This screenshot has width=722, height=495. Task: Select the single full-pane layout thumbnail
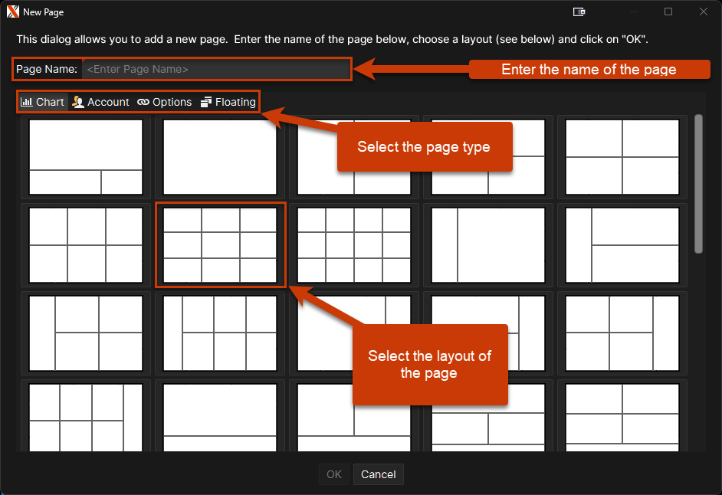[220, 157]
